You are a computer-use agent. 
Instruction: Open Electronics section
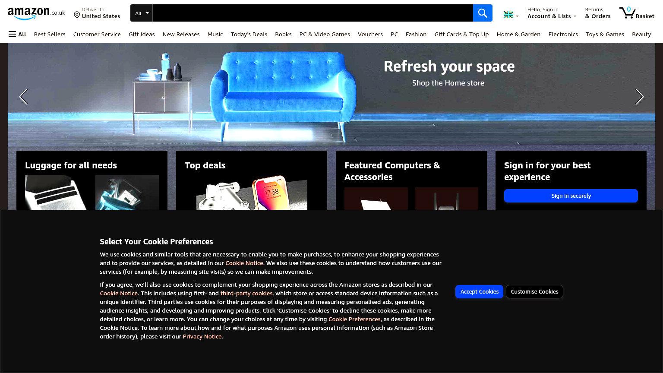[x=563, y=34]
